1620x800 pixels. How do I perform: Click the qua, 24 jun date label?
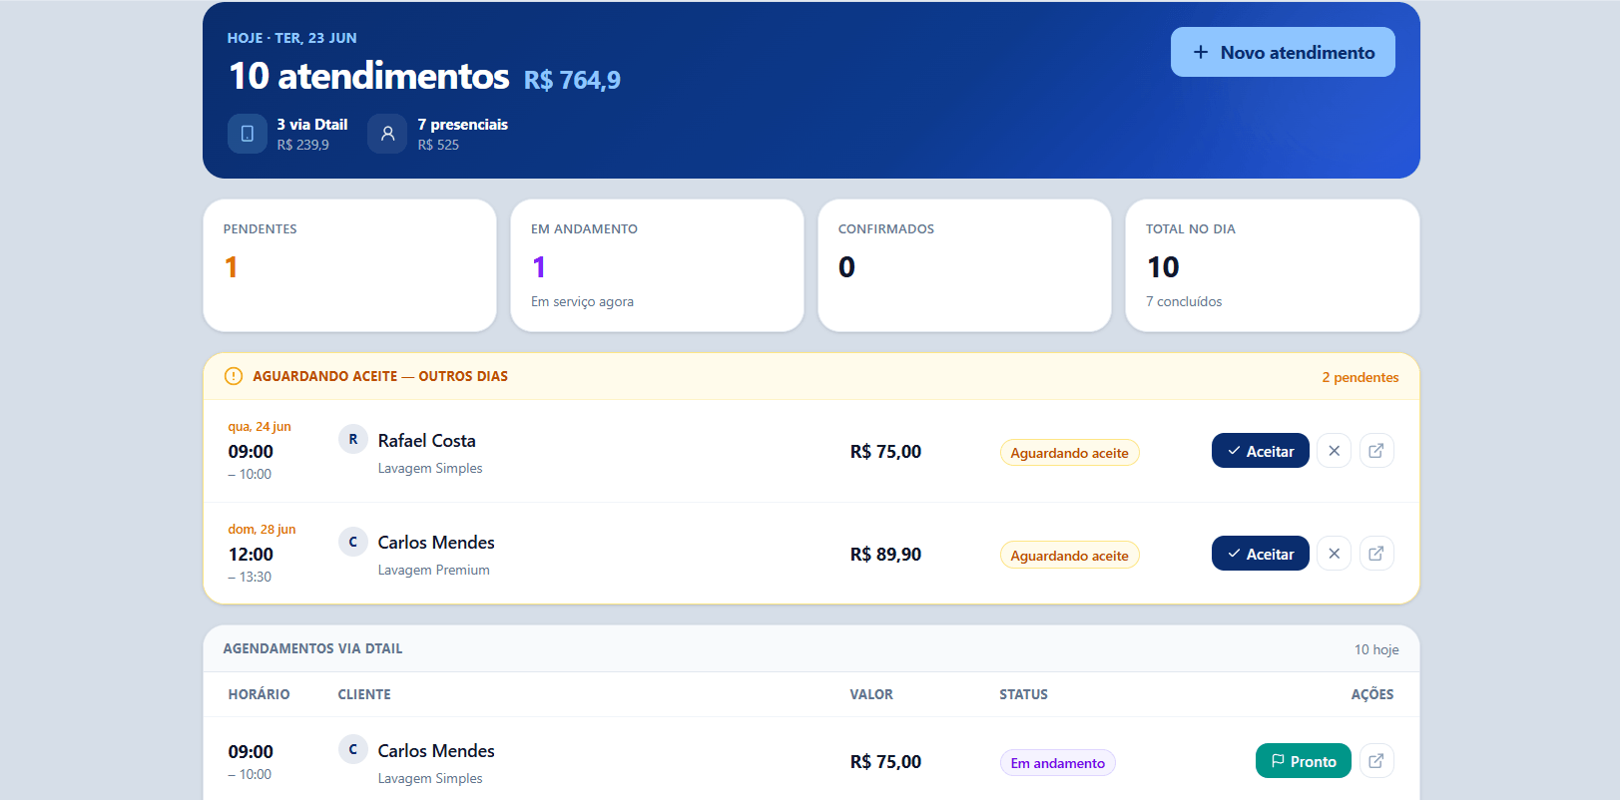click(x=260, y=426)
